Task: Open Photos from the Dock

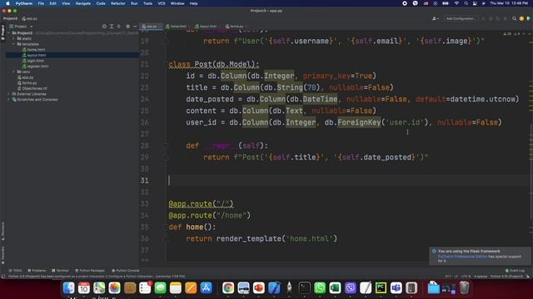Action: (x=114, y=288)
